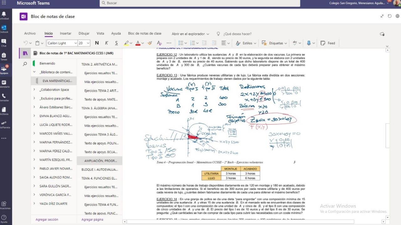Toggle italic formatting (K button)
Viewport: 401px width, 225px height.
pyautogui.click(x=107, y=43)
